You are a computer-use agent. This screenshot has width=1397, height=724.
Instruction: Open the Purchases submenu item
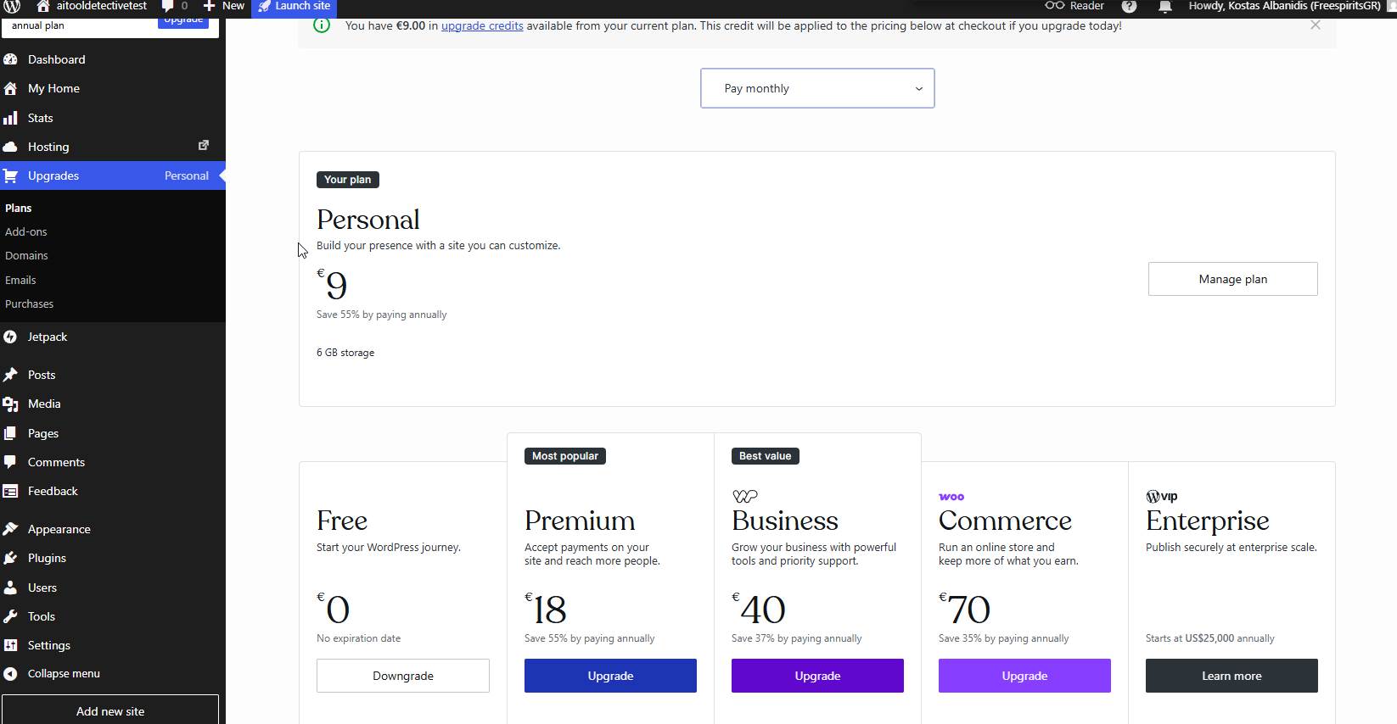[x=29, y=304]
